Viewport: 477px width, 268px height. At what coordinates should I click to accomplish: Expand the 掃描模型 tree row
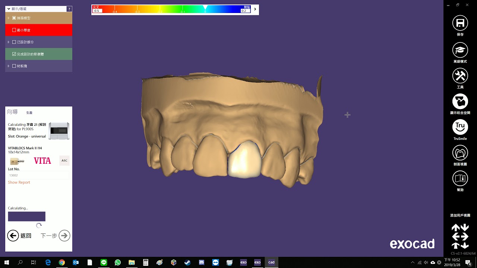9,18
